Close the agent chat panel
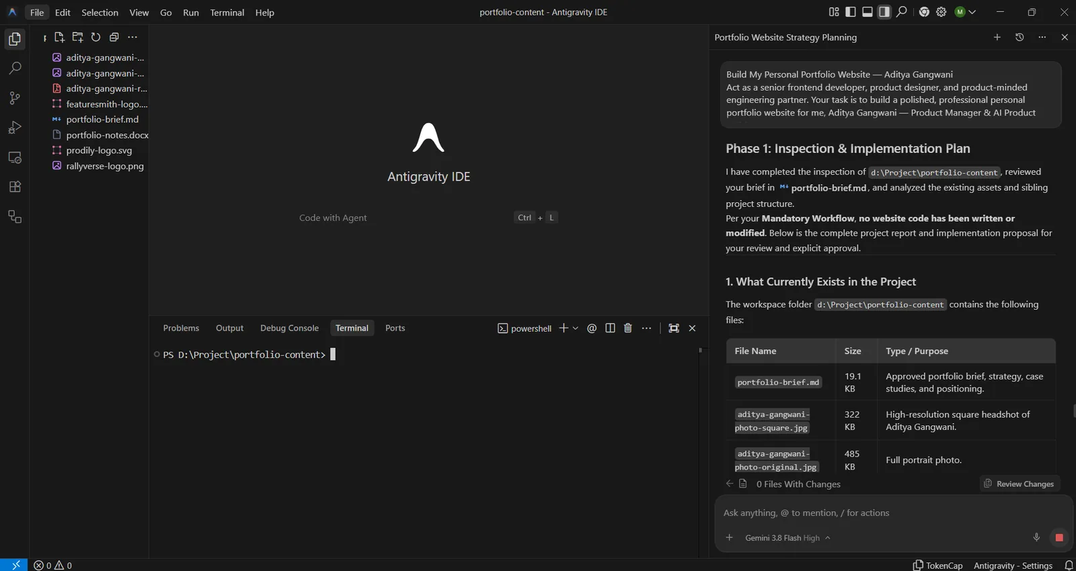This screenshot has width=1076, height=571. pyautogui.click(x=1064, y=37)
